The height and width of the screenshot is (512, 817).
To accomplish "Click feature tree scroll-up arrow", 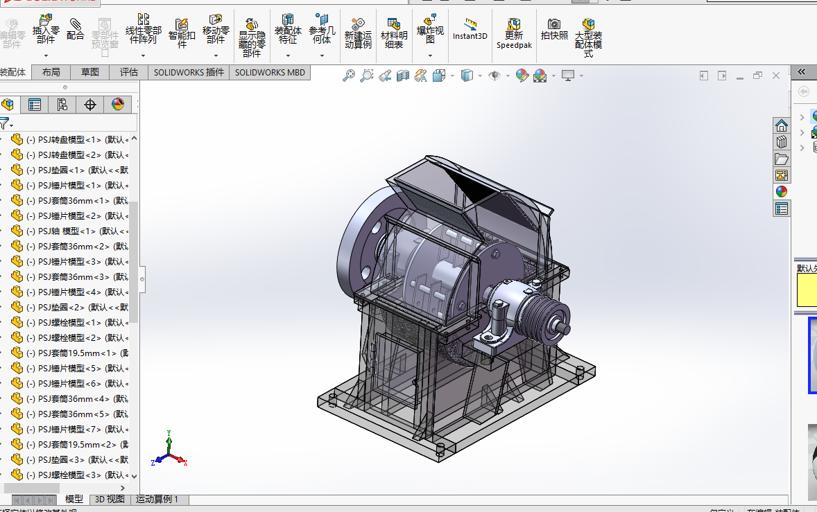I will pos(134,139).
